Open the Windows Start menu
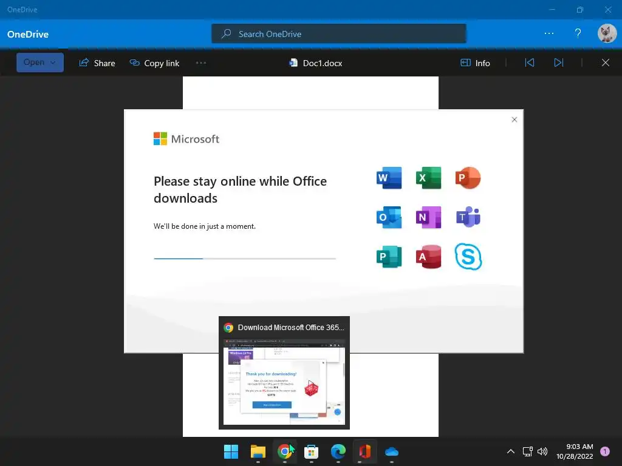Screen dimensions: 622x466 pyautogui.click(x=231, y=451)
